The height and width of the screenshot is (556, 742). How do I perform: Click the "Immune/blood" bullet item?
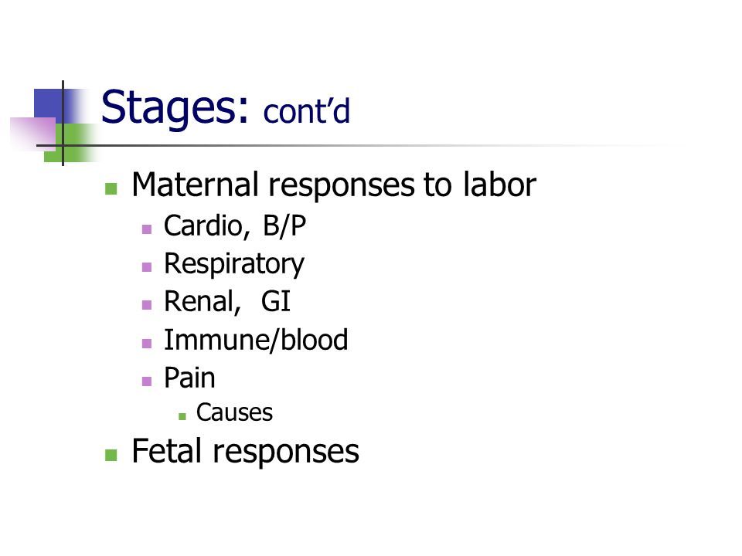256,340
